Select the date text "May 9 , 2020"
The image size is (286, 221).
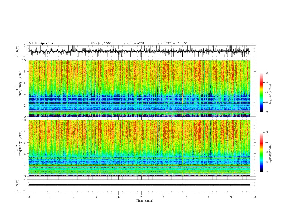click(x=101, y=43)
